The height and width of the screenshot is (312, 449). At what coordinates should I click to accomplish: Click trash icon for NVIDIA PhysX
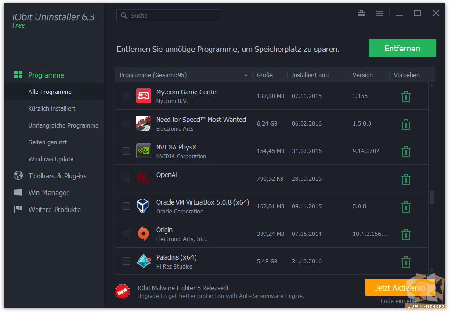point(406,152)
